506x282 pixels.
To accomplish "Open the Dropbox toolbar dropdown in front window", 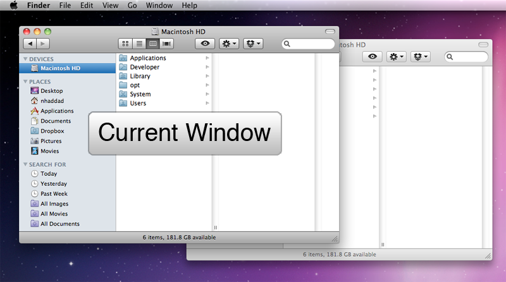I will point(254,44).
